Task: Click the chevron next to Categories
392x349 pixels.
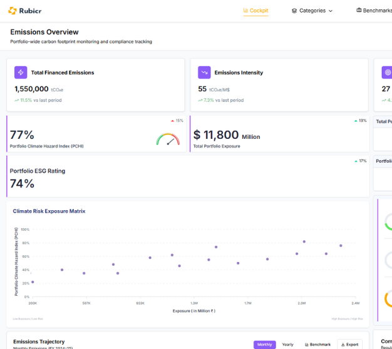Action: pyautogui.click(x=331, y=11)
